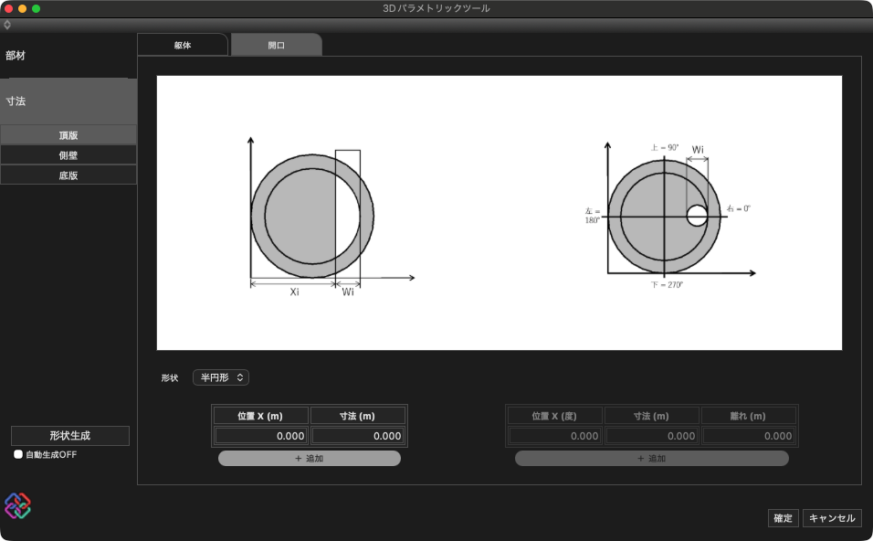
Task: Click the colorful app logo icon
Action: pos(17,505)
